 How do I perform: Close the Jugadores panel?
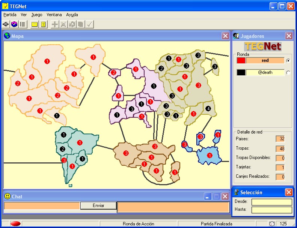(x=289, y=36)
